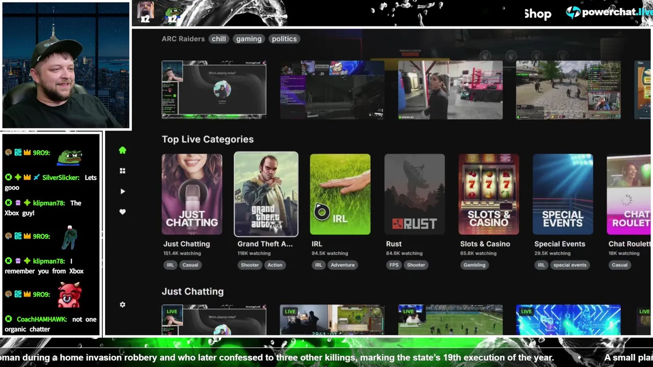Select the Adventure tag
The width and height of the screenshot is (653, 367).
coord(343,265)
